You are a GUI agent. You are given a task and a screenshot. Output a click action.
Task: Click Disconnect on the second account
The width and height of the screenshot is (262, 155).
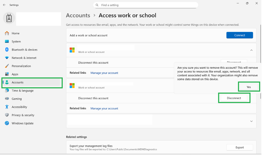pyautogui.click(x=234, y=98)
